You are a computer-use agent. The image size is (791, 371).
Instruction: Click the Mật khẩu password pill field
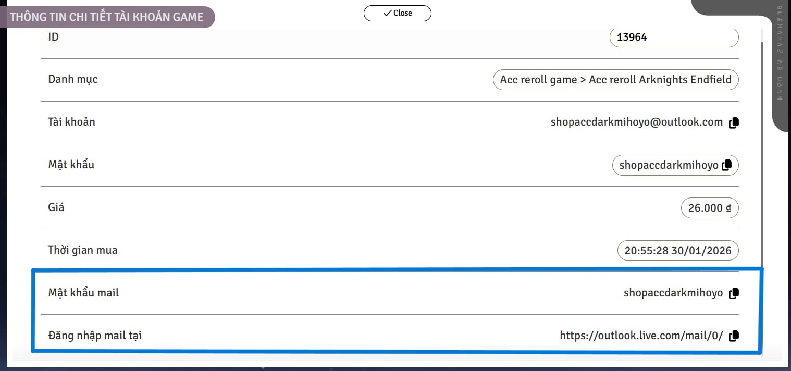(668, 166)
